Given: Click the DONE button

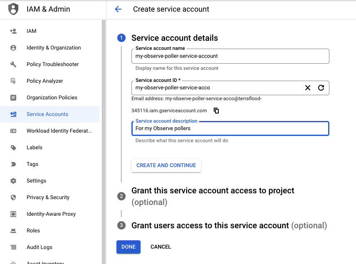Looking at the screenshot, I should click(129, 247).
